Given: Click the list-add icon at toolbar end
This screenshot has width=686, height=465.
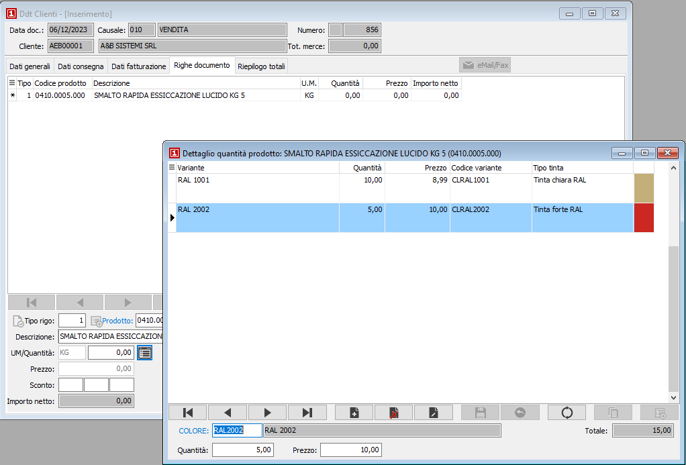Looking at the screenshot, I should pos(660,413).
